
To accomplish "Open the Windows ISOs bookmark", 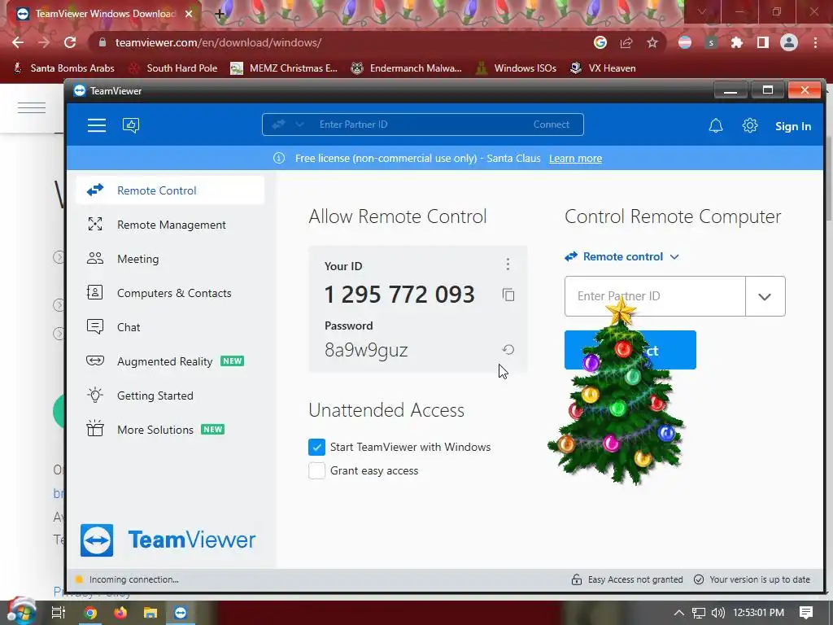I will pos(516,68).
